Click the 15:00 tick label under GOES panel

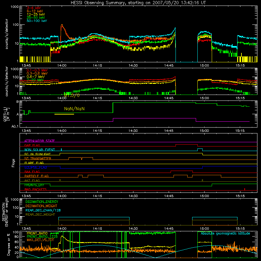click(205, 131)
